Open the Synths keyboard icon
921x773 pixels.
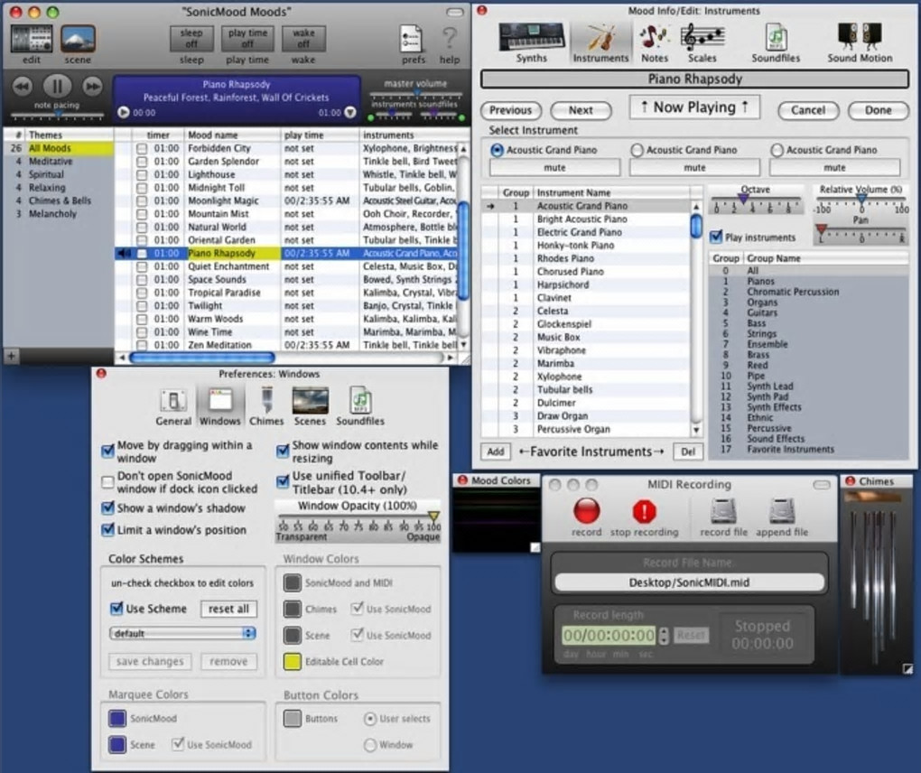pos(531,38)
